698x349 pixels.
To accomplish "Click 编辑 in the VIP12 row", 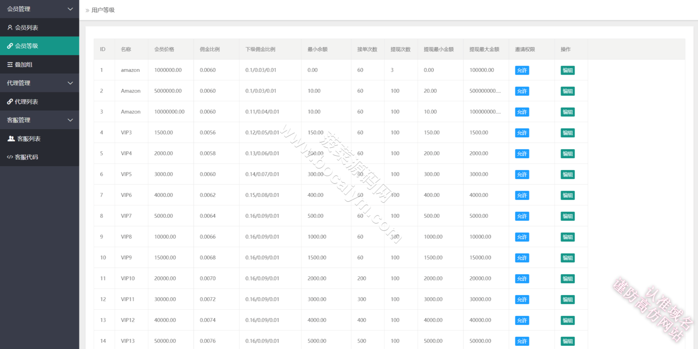I will tap(568, 320).
